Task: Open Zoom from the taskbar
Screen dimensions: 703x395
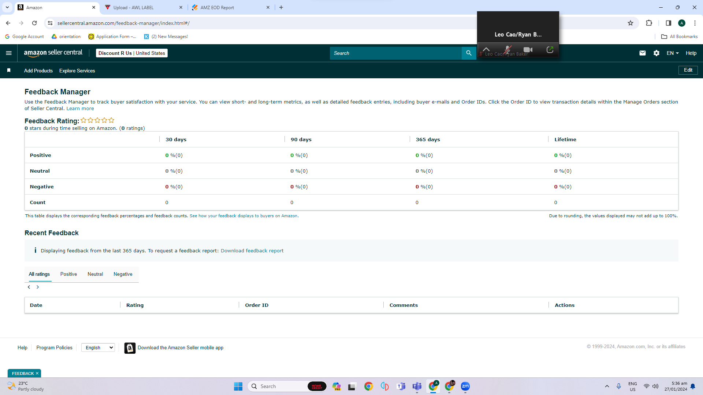Action: 465,386
